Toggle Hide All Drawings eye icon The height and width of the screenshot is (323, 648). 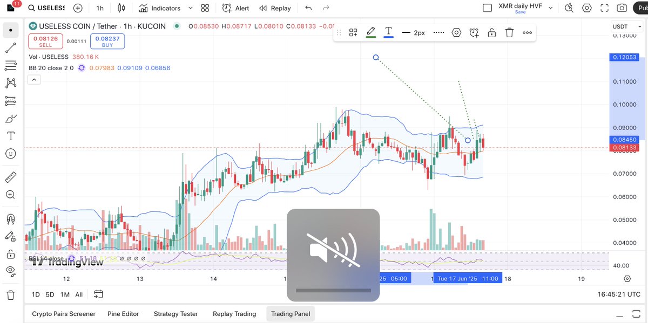click(10, 271)
